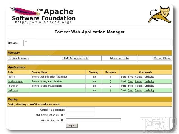The image size is (179, 134).
Task: Click the Display Name column header
Action: click(39, 72)
